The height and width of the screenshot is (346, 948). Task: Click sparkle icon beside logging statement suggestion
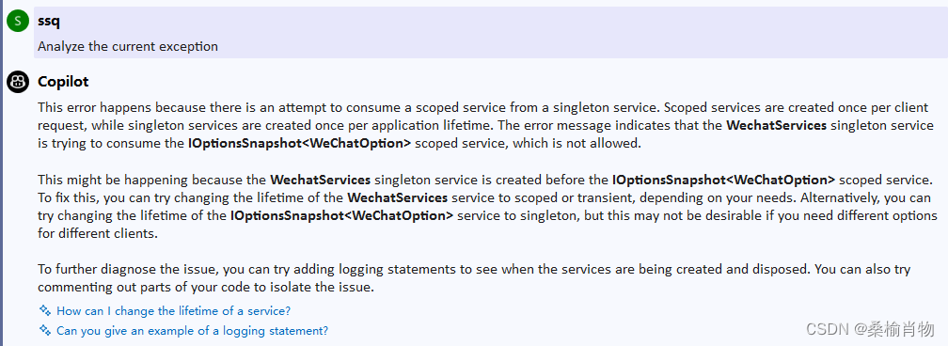45,330
